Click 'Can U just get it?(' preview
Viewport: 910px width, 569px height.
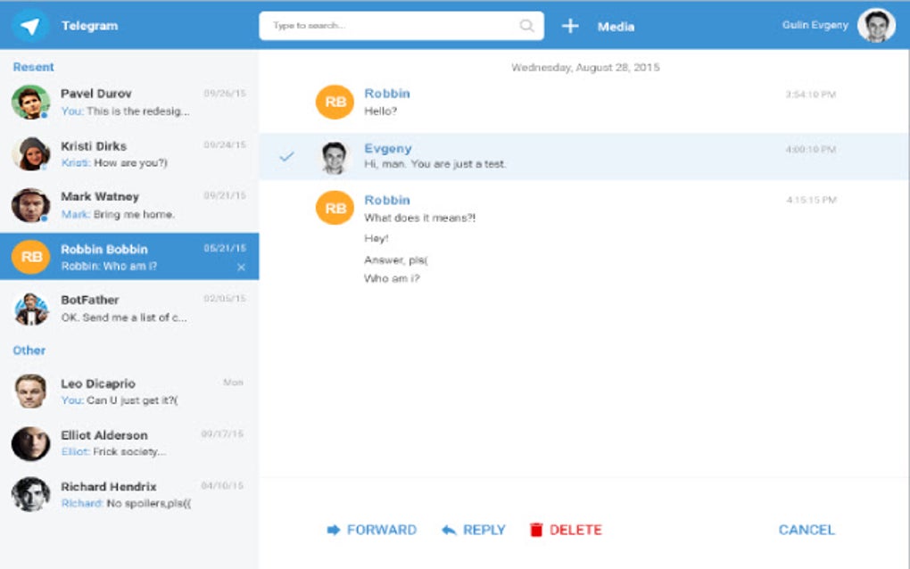pos(132,400)
